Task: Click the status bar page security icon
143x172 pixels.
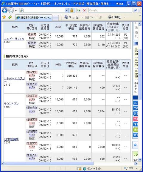Action: coord(79,169)
